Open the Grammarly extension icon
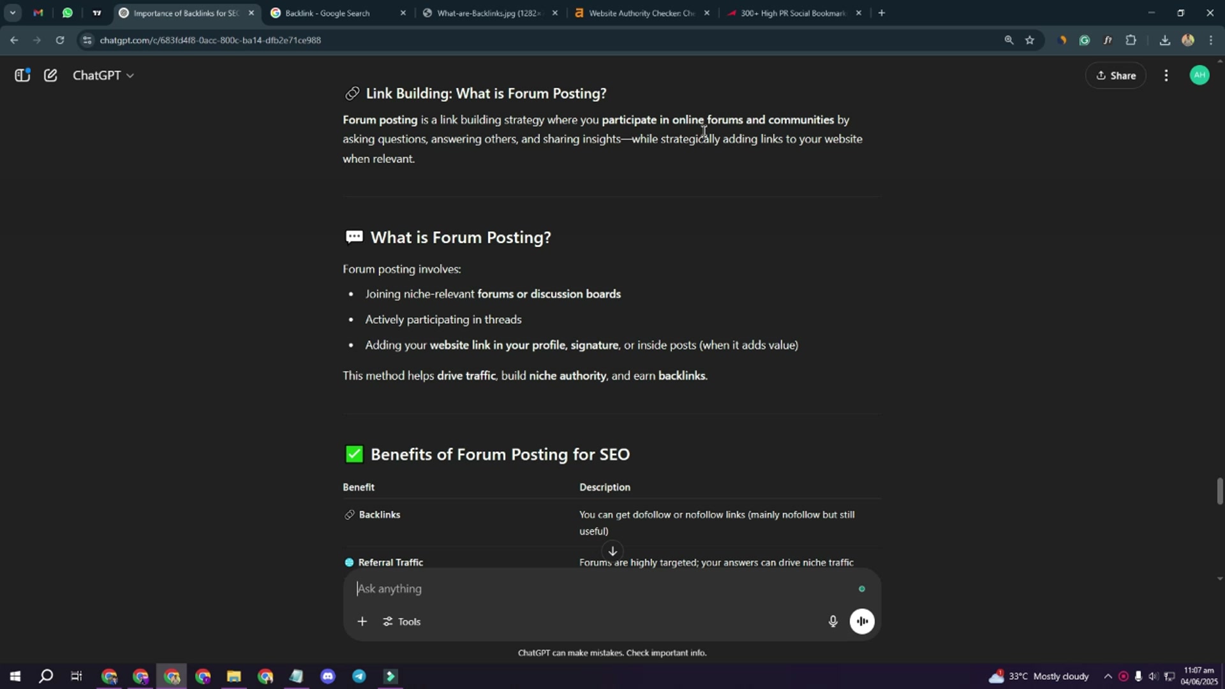This screenshot has width=1225, height=689. click(1085, 40)
